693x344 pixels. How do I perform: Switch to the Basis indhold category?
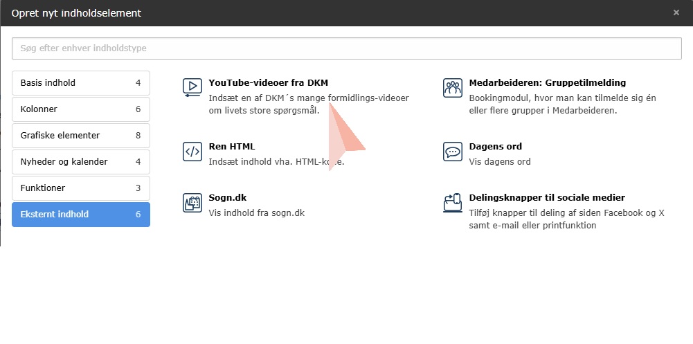80,83
